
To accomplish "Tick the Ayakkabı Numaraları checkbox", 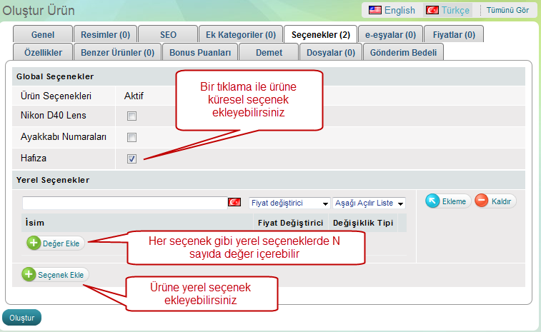I will tap(131, 137).
